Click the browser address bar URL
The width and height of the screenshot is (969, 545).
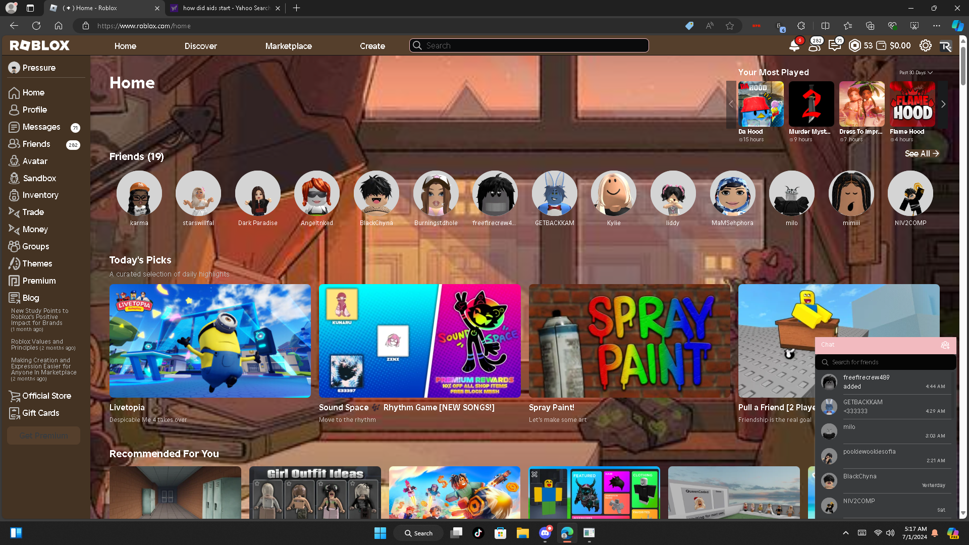(144, 26)
